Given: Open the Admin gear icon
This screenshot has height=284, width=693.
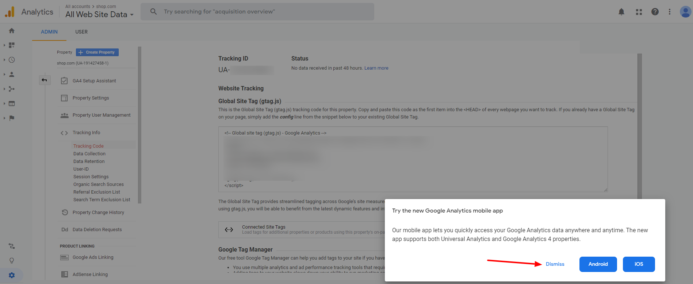Looking at the screenshot, I should tap(12, 275).
